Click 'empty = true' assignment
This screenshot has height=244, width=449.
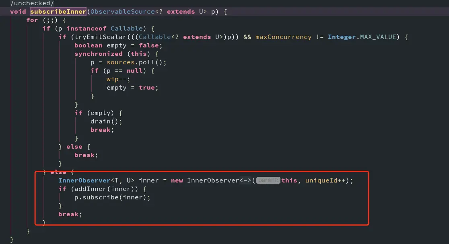click(x=132, y=88)
